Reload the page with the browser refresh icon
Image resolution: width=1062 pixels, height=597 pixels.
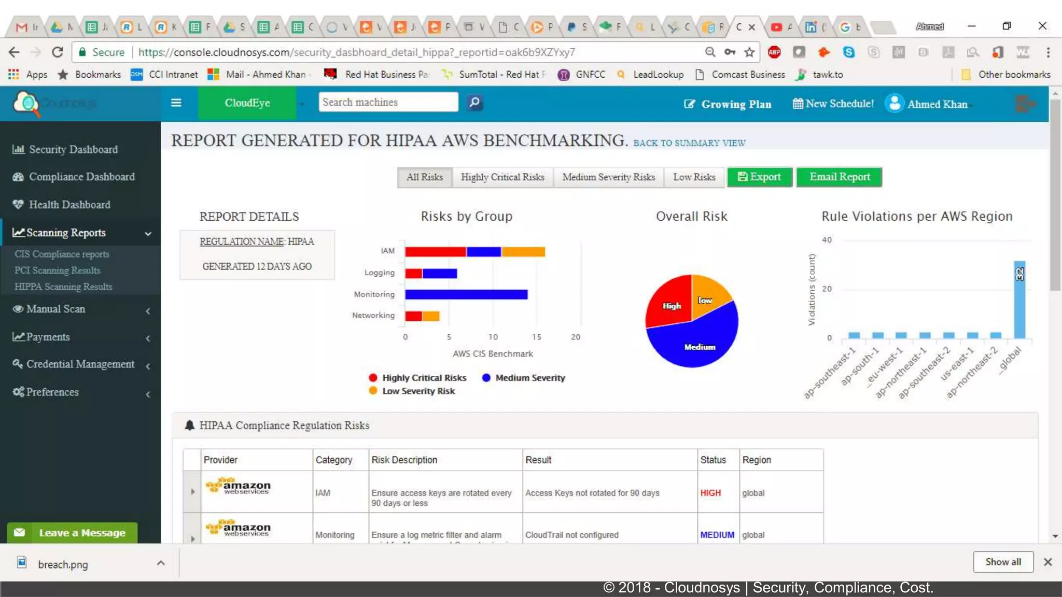pyautogui.click(x=58, y=52)
